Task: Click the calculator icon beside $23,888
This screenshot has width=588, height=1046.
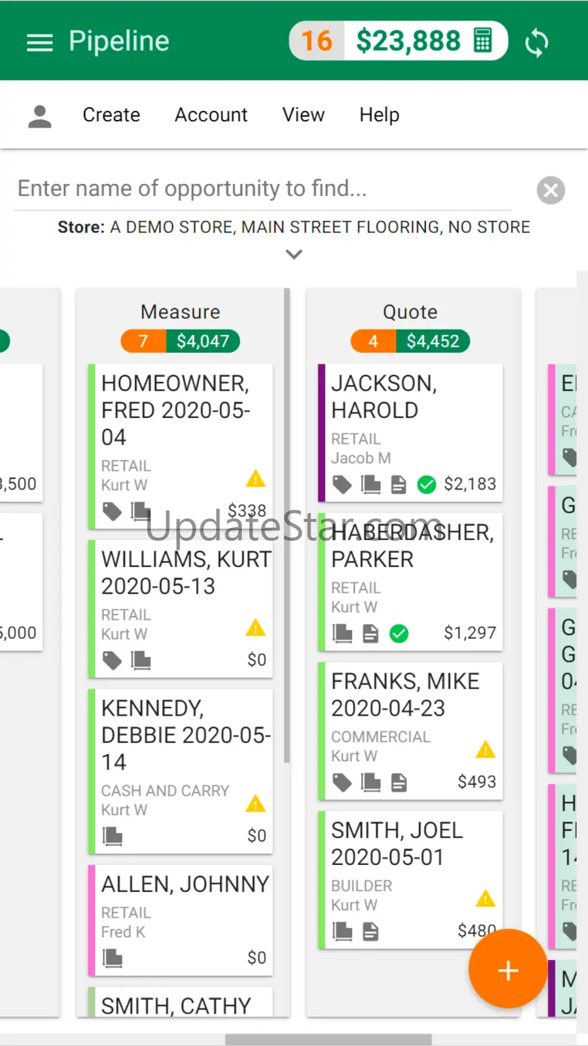Action: (x=483, y=41)
